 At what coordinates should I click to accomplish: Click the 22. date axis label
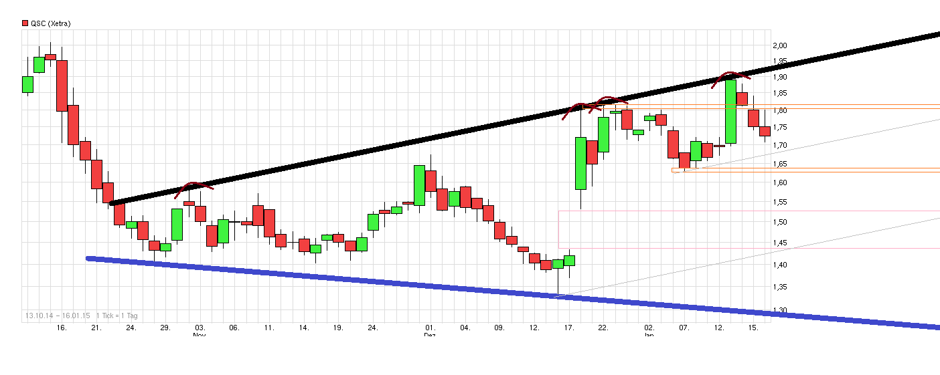pos(603,328)
